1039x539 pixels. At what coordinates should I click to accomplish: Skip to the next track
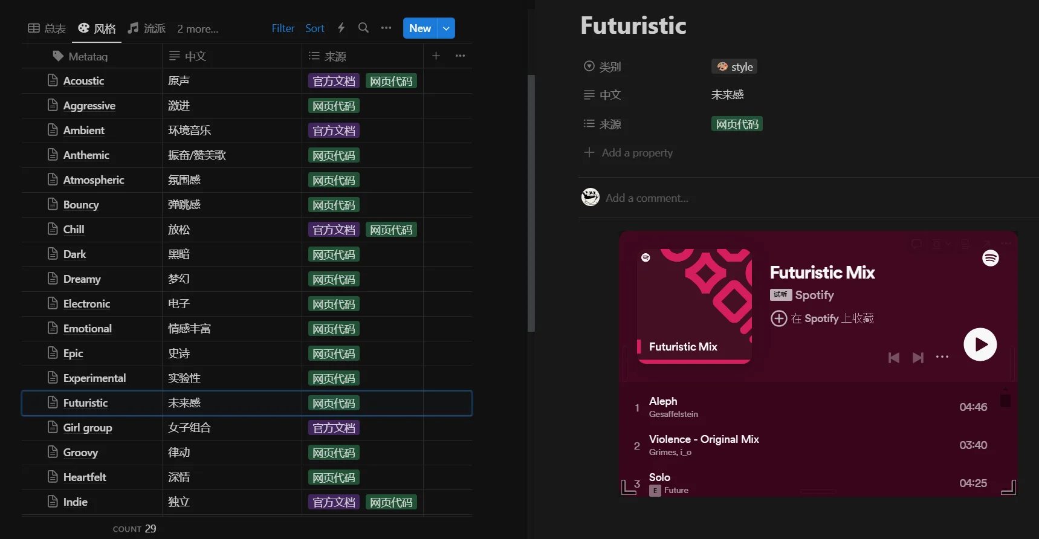(x=918, y=358)
